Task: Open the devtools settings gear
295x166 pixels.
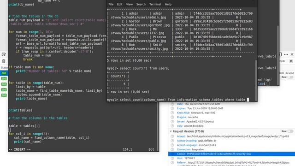Action: [x=291, y=61]
